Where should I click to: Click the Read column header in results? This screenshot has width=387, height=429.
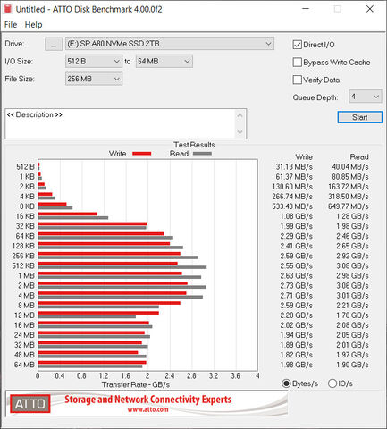359,157
